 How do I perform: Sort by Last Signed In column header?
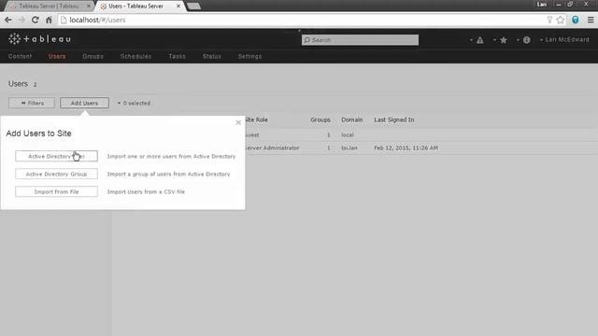tap(394, 119)
